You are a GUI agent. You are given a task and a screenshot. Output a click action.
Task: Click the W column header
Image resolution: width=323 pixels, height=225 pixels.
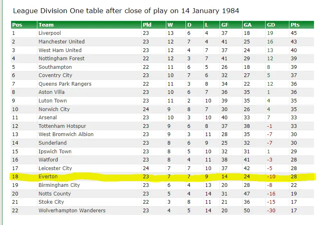pyautogui.click(x=170, y=25)
